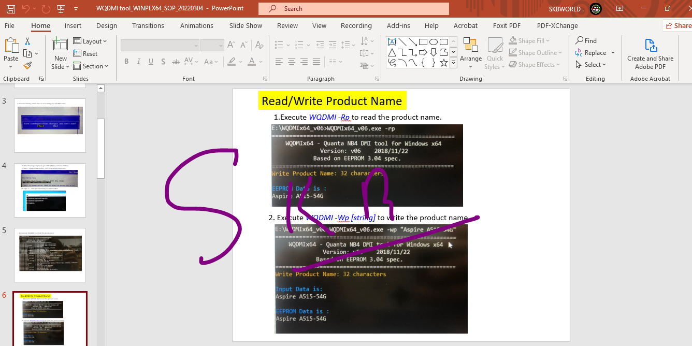Screen dimensions: 692x346
Task: Click the SKBWORLD account avatar
Action: [596, 8]
